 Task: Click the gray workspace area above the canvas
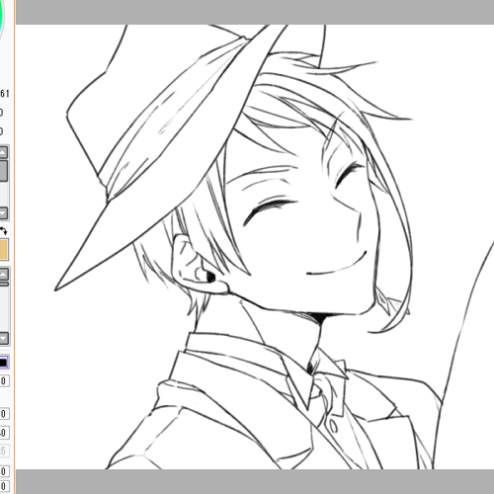pos(255,12)
